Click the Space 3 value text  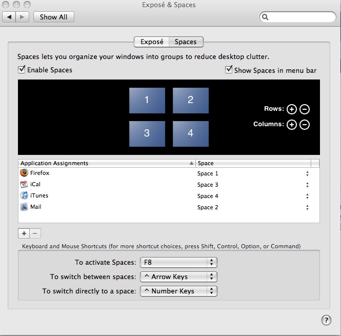tap(208, 185)
